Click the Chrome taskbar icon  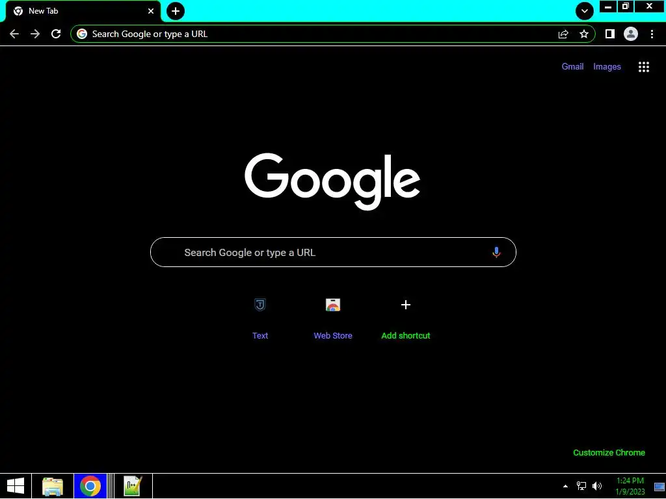[90, 486]
